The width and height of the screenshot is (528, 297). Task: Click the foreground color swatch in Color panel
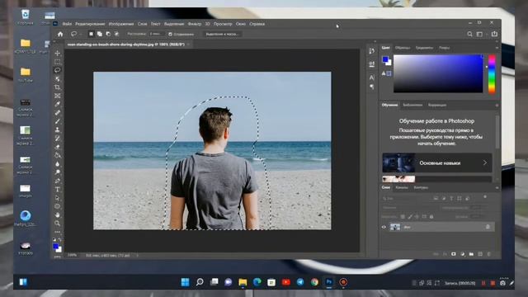click(385, 59)
